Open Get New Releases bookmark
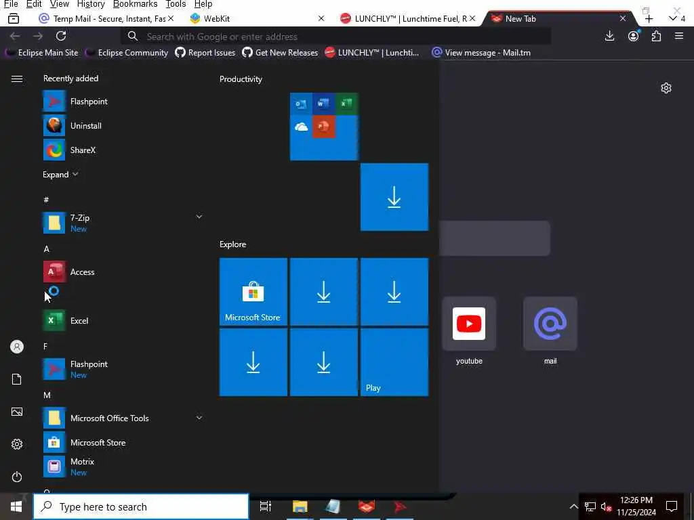The height and width of the screenshot is (520, 694). 280,53
